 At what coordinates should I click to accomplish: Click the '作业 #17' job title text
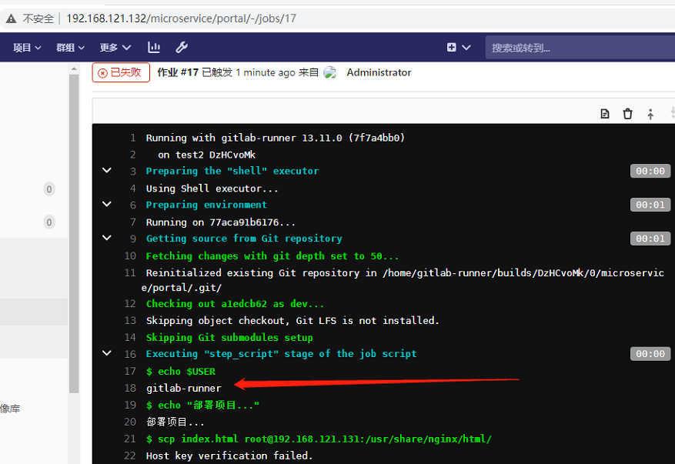(178, 72)
